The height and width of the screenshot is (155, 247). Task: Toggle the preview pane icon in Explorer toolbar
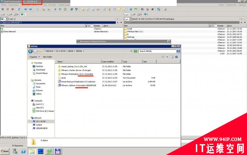pyautogui.click(x=171, y=57)
